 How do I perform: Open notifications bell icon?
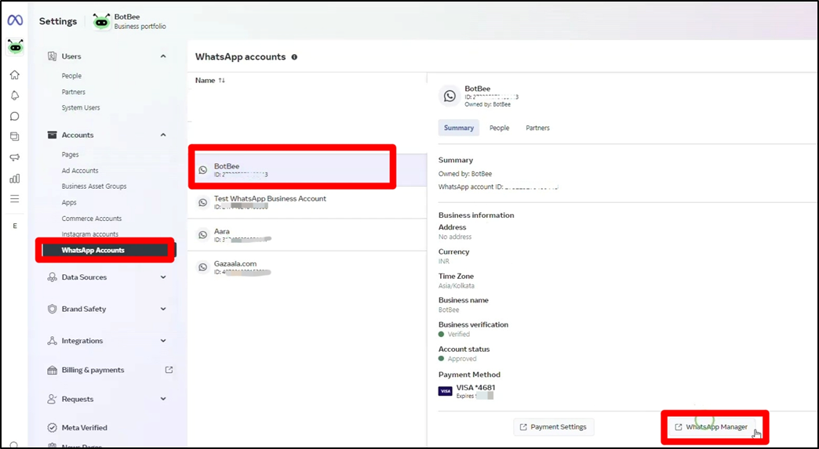click(x=15, y=96)
